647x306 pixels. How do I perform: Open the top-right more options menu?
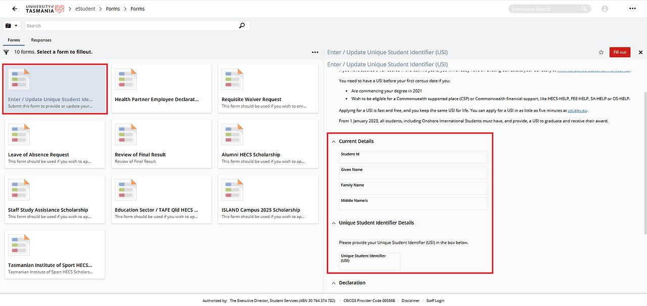point(632,9)
